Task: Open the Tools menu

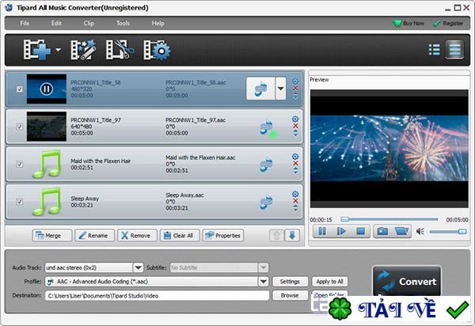Action: pyautogui.click(x=123, y=24)
